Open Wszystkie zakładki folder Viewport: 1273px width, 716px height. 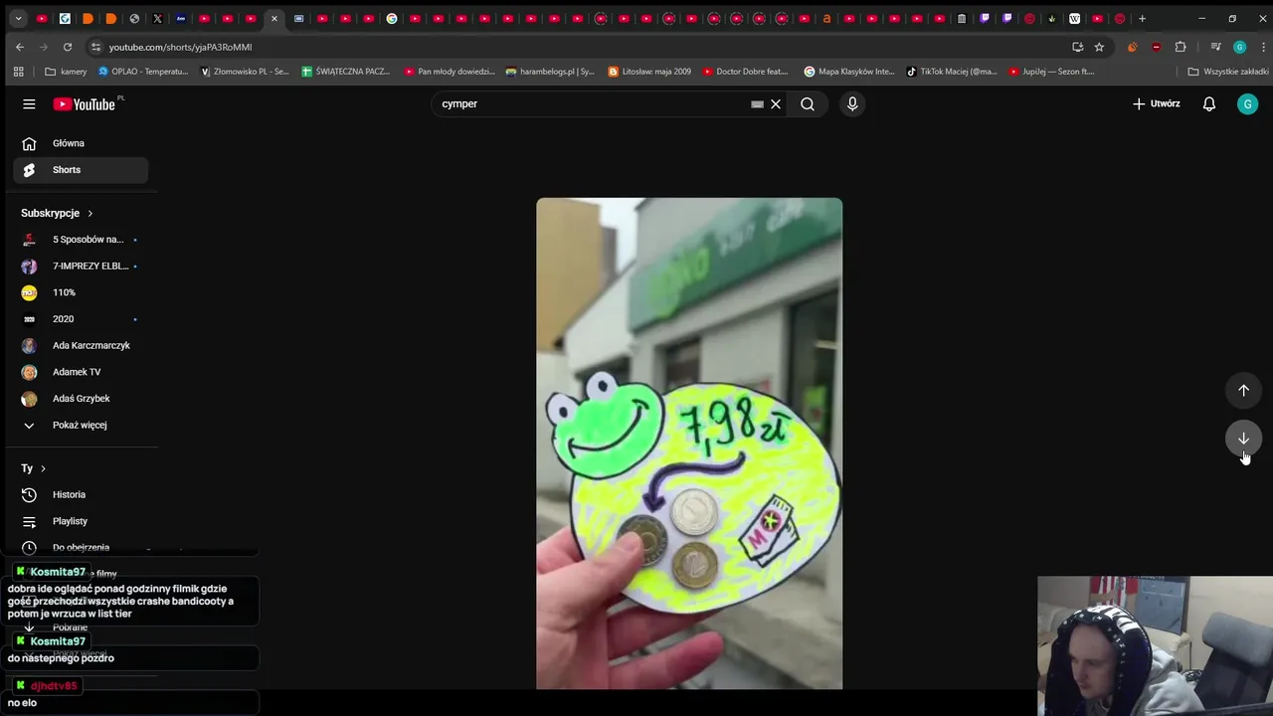[1228, 72]
